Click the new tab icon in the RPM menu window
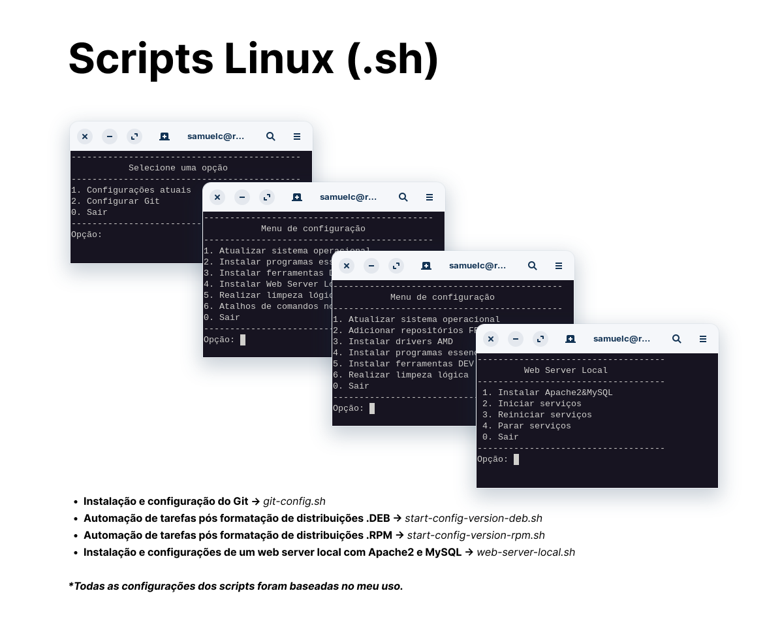The height and width of the screenshot is (625, 782). (x=426, y=266)
